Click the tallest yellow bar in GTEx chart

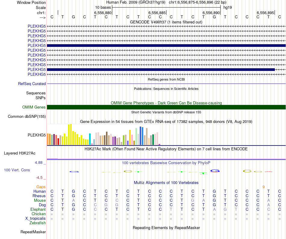(x=71, y=134)
